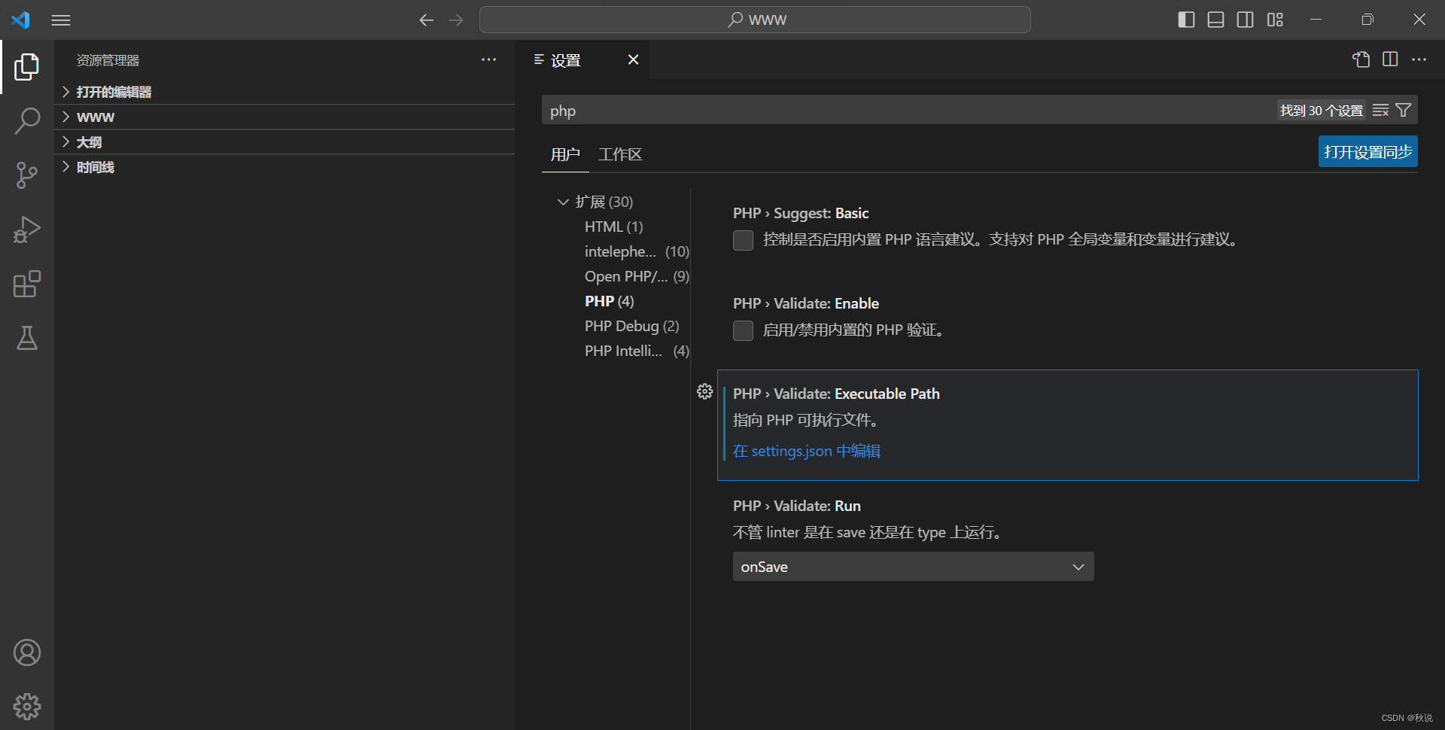Click the 找到 30 个设置 count badge
Viewport: 1445px width, 730px height.
[x=1322, y=111]
